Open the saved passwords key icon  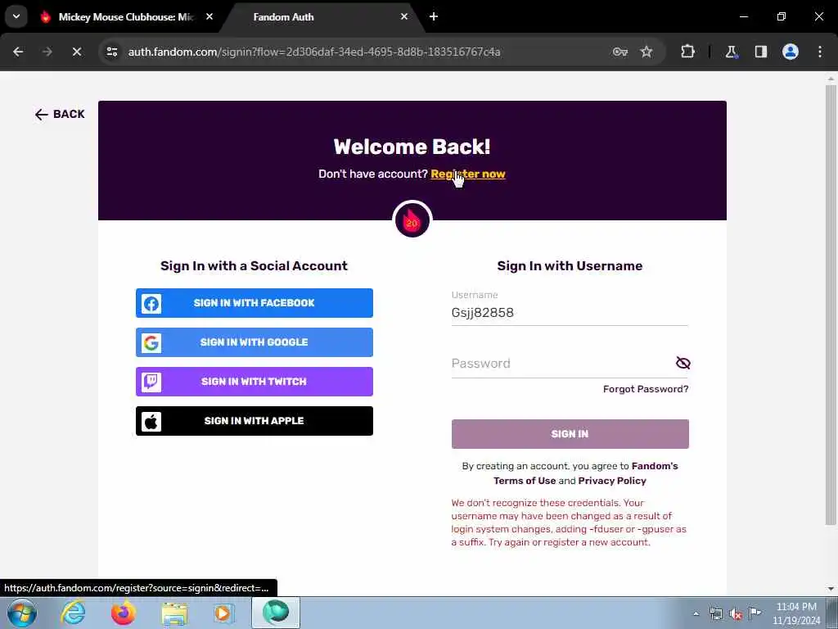620,52
